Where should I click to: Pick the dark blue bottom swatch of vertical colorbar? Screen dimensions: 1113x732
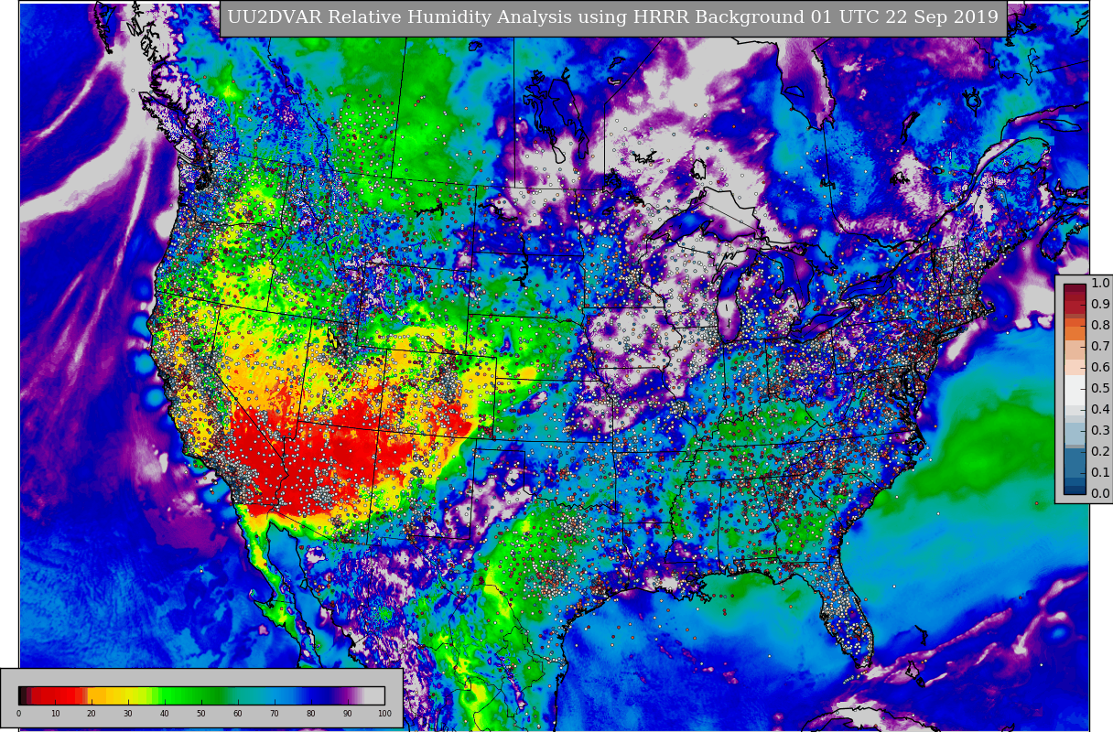[1075, 489]
